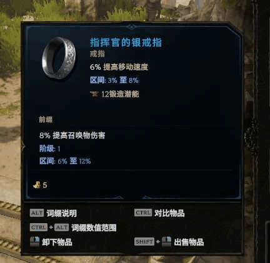The image size is (270, 263).
Task: Select the 对比物品 hint label
Action: [x=169, y=213]
